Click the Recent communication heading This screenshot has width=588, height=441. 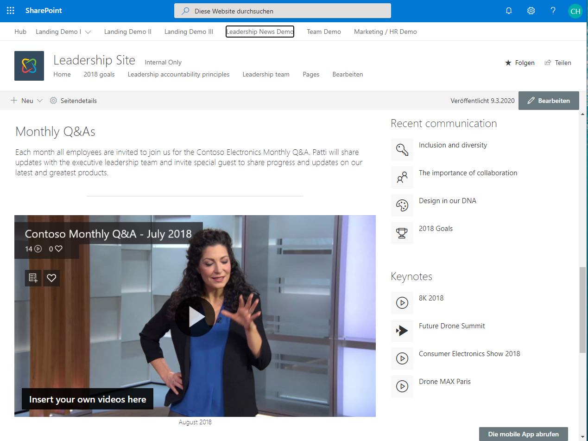[444, 123]
